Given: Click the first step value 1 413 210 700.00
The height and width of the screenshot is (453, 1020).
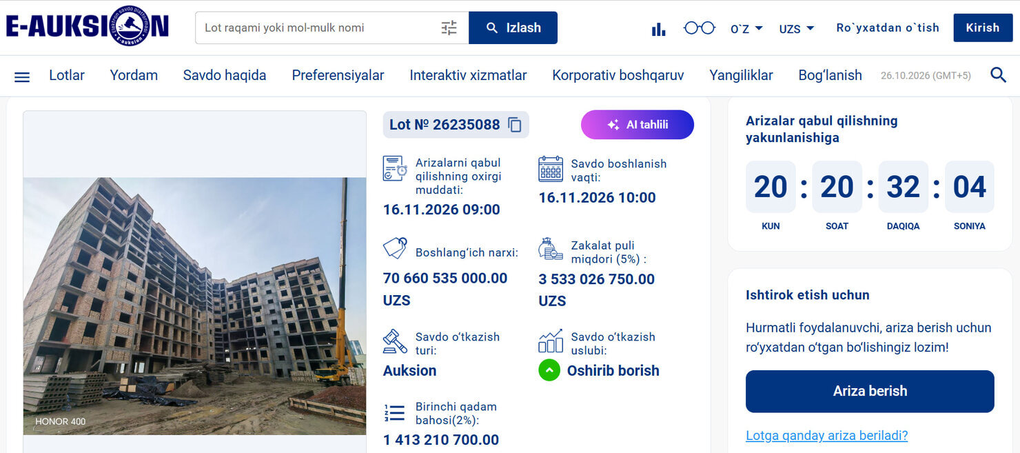Looking at the screenshot, I should pos(441,440).
